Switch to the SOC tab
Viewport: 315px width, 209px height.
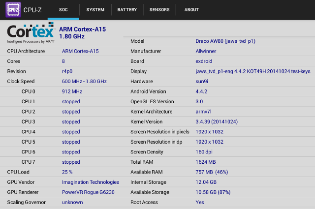63,10
